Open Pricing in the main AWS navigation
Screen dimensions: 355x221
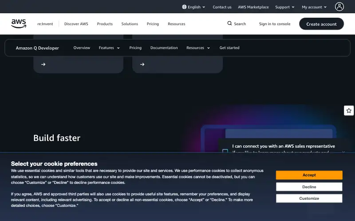tap(153, 24)
